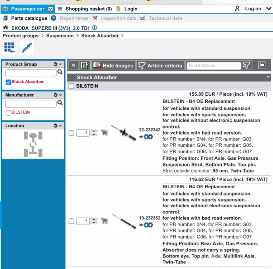Switch to the Inspection data tab
The height and width of the screenshot is (269, 273).
point(119,18)
